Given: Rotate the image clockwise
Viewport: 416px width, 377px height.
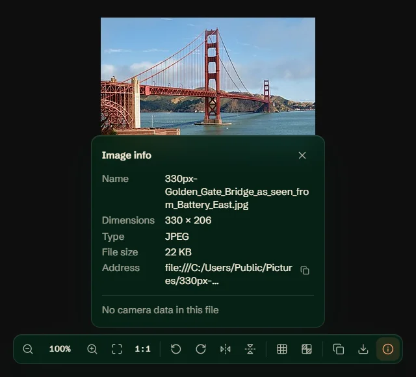Looking at the screenshot, I should (201, 349).
